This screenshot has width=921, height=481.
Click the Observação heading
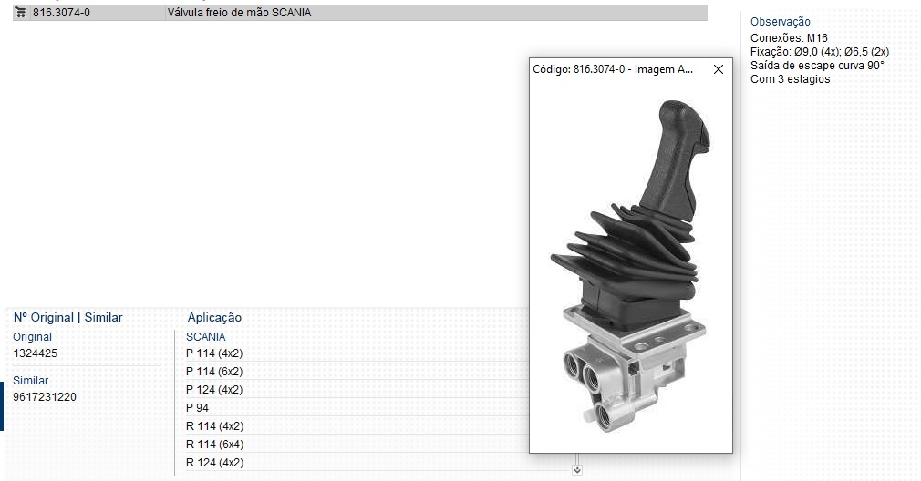pyautogui.click(x=780, y=22)
